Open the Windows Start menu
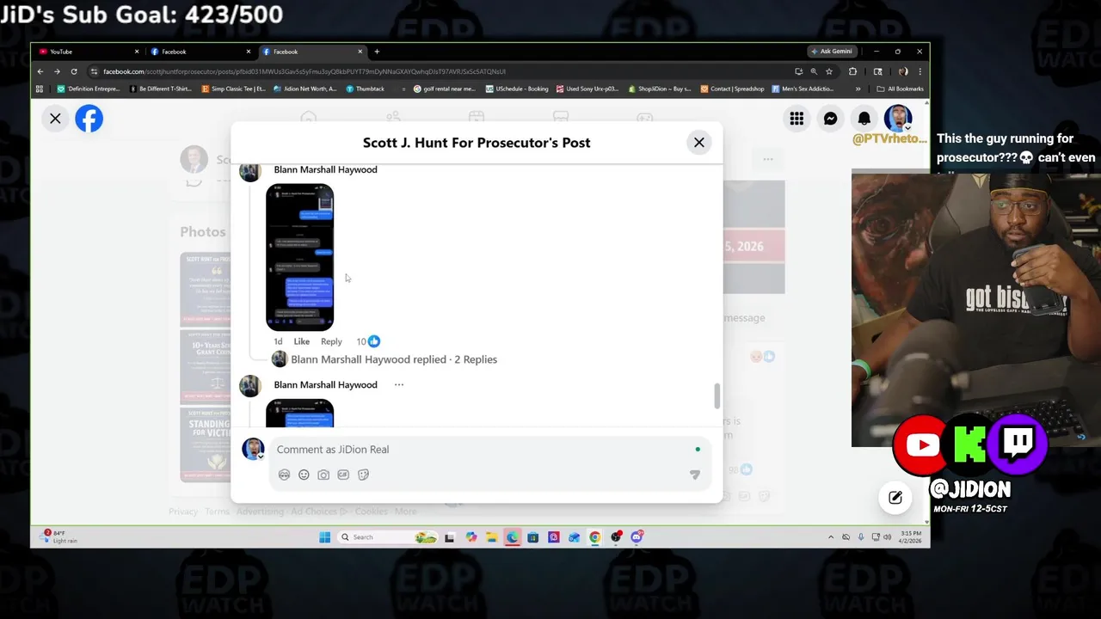This screenshot has height=619, width=1101. [324, 537]
